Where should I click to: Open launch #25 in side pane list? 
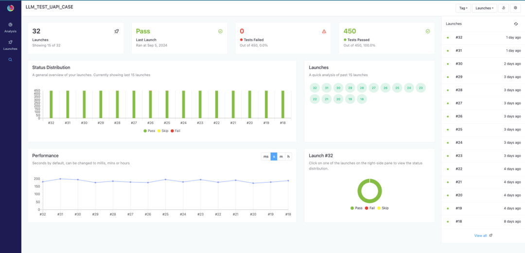tap(483, 129)
